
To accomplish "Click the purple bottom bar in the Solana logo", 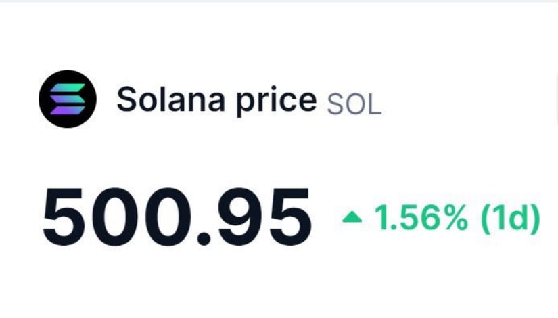I will tap(68, 110).
